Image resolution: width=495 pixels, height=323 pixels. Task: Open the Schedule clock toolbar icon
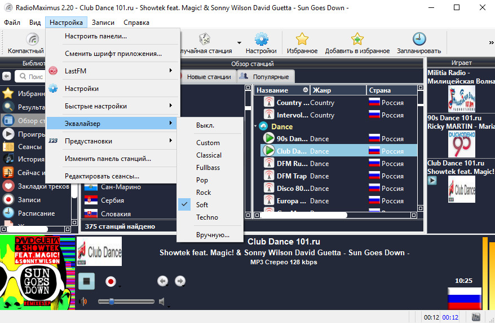tap(419, 39)
